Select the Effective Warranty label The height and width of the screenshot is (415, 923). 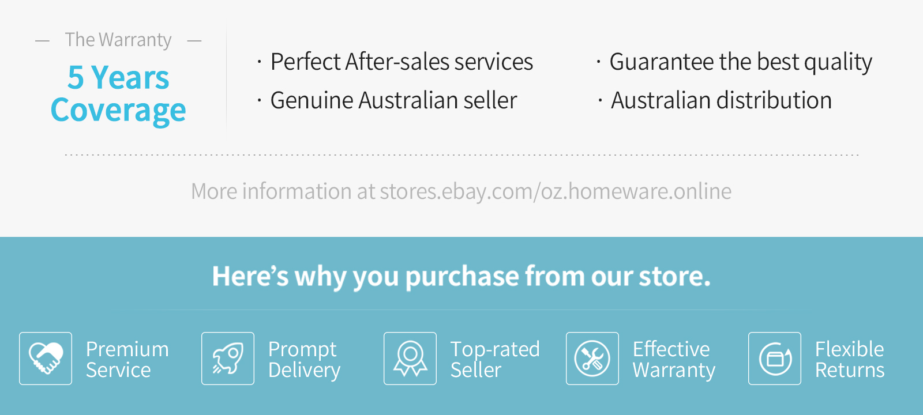(x=674, y=360)
